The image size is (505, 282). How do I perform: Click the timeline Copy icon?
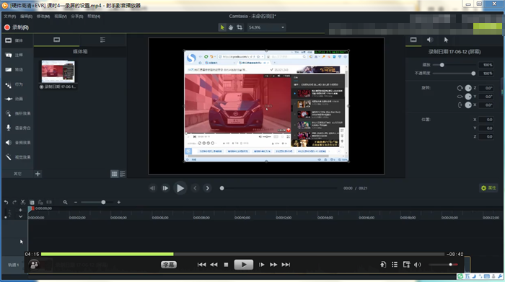[x=32, y=202]
